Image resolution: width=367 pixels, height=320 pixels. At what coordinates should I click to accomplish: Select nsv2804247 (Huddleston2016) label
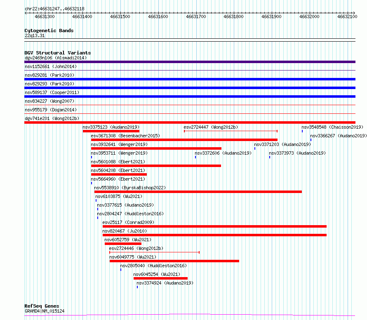[130, 214]
